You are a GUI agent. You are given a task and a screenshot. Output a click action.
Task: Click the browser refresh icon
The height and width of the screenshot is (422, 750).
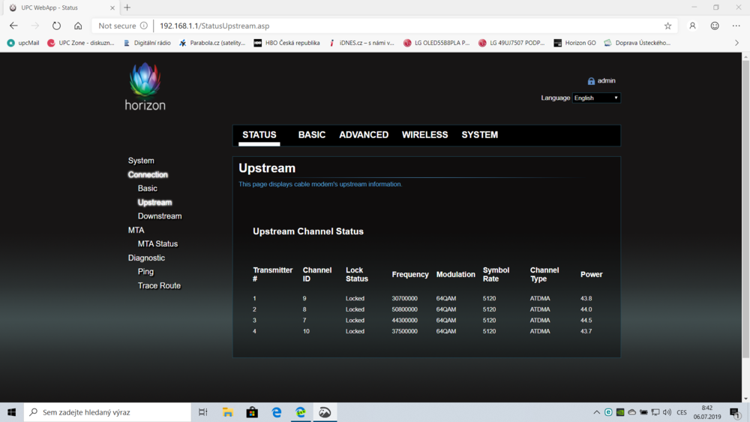click(56, 26)
